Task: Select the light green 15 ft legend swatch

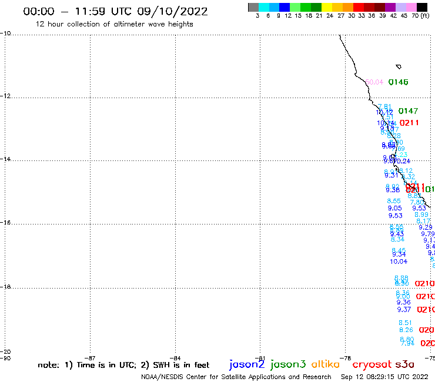Action: point(295,7)
